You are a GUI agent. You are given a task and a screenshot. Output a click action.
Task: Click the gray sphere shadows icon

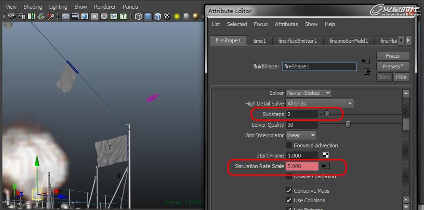coord(186,17)
